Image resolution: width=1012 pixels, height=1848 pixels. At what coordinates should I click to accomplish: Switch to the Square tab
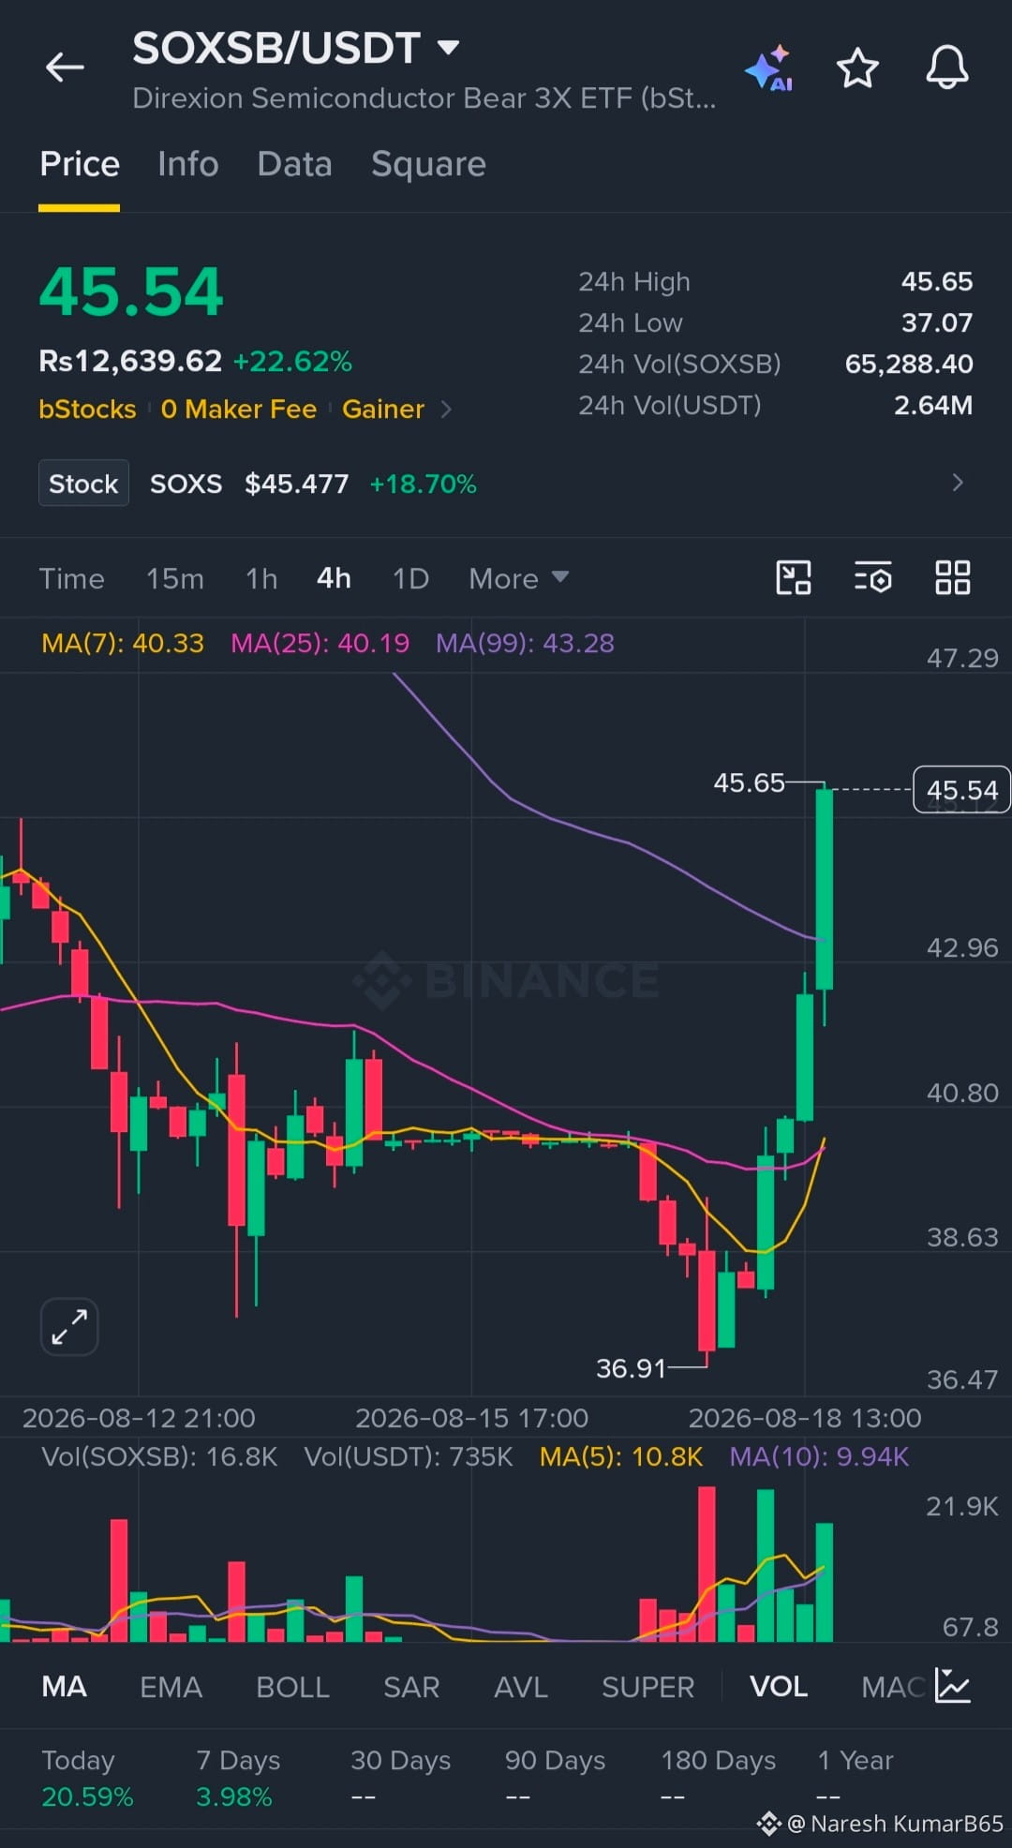pos(428,165)
